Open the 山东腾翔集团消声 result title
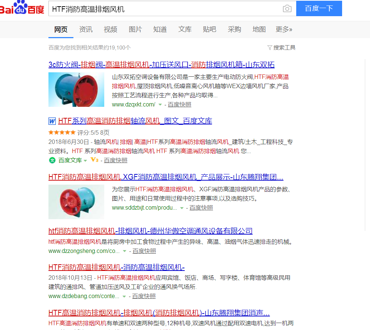The image size is (370, 330). click(x=159, y=313)
